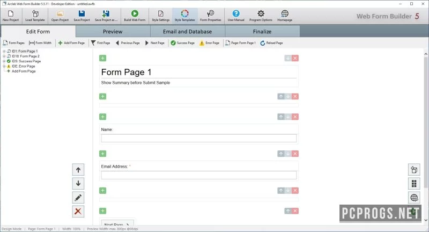Click the Open Project folder icon

[x=60, y=16]
